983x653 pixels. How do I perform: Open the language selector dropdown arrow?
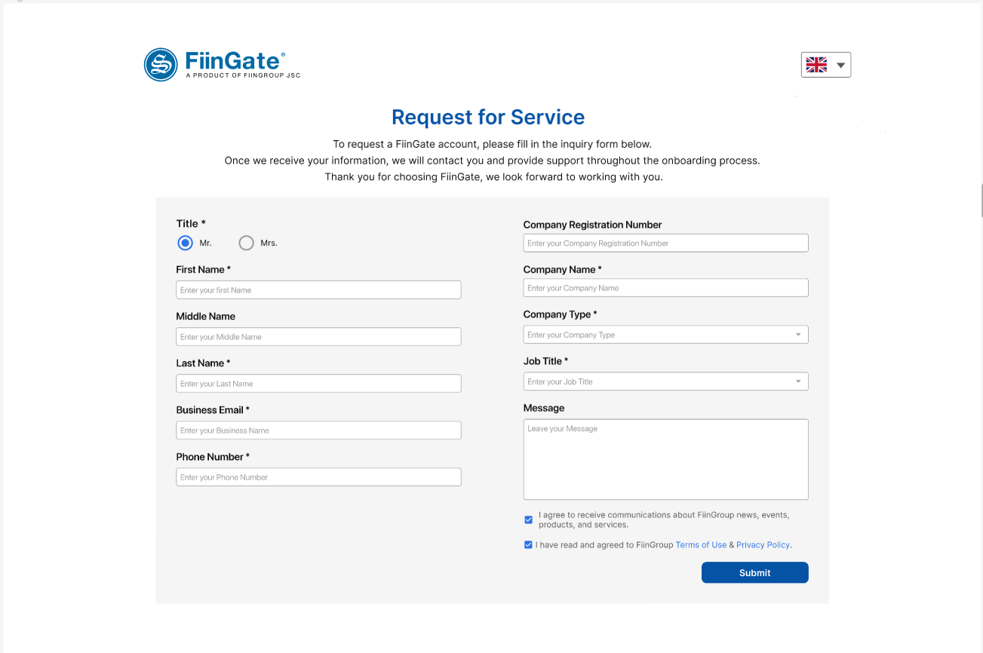tap(841, 66)
